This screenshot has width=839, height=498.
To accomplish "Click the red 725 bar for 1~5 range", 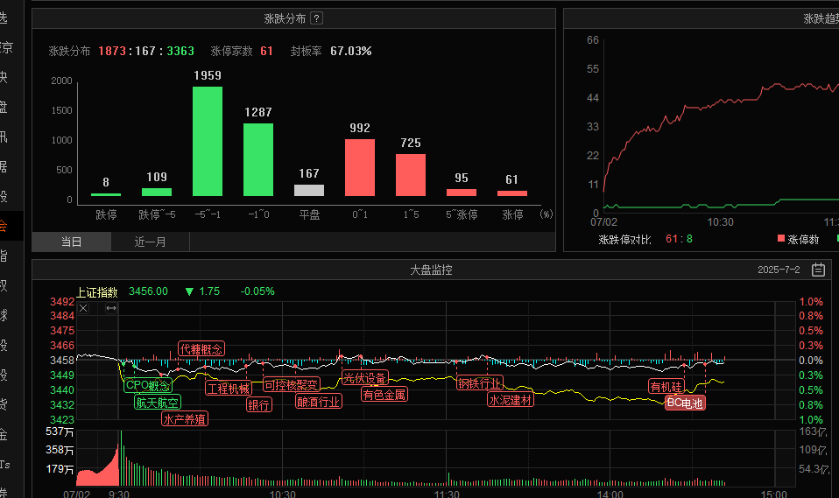I will click(x=411, y=175).
